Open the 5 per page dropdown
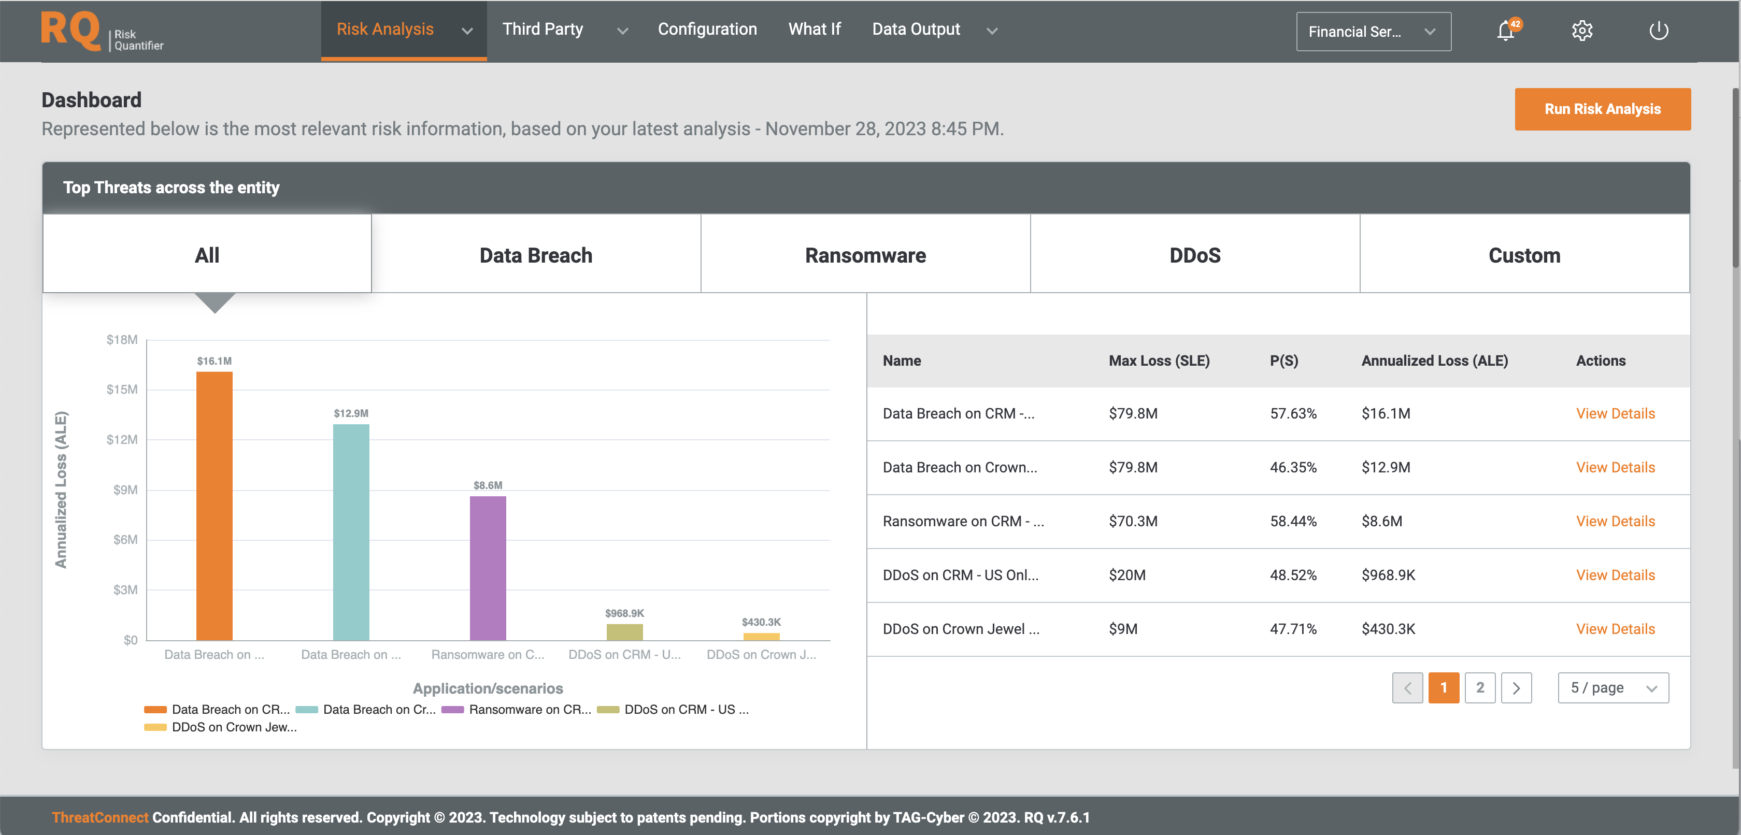 click(1613, 688)
